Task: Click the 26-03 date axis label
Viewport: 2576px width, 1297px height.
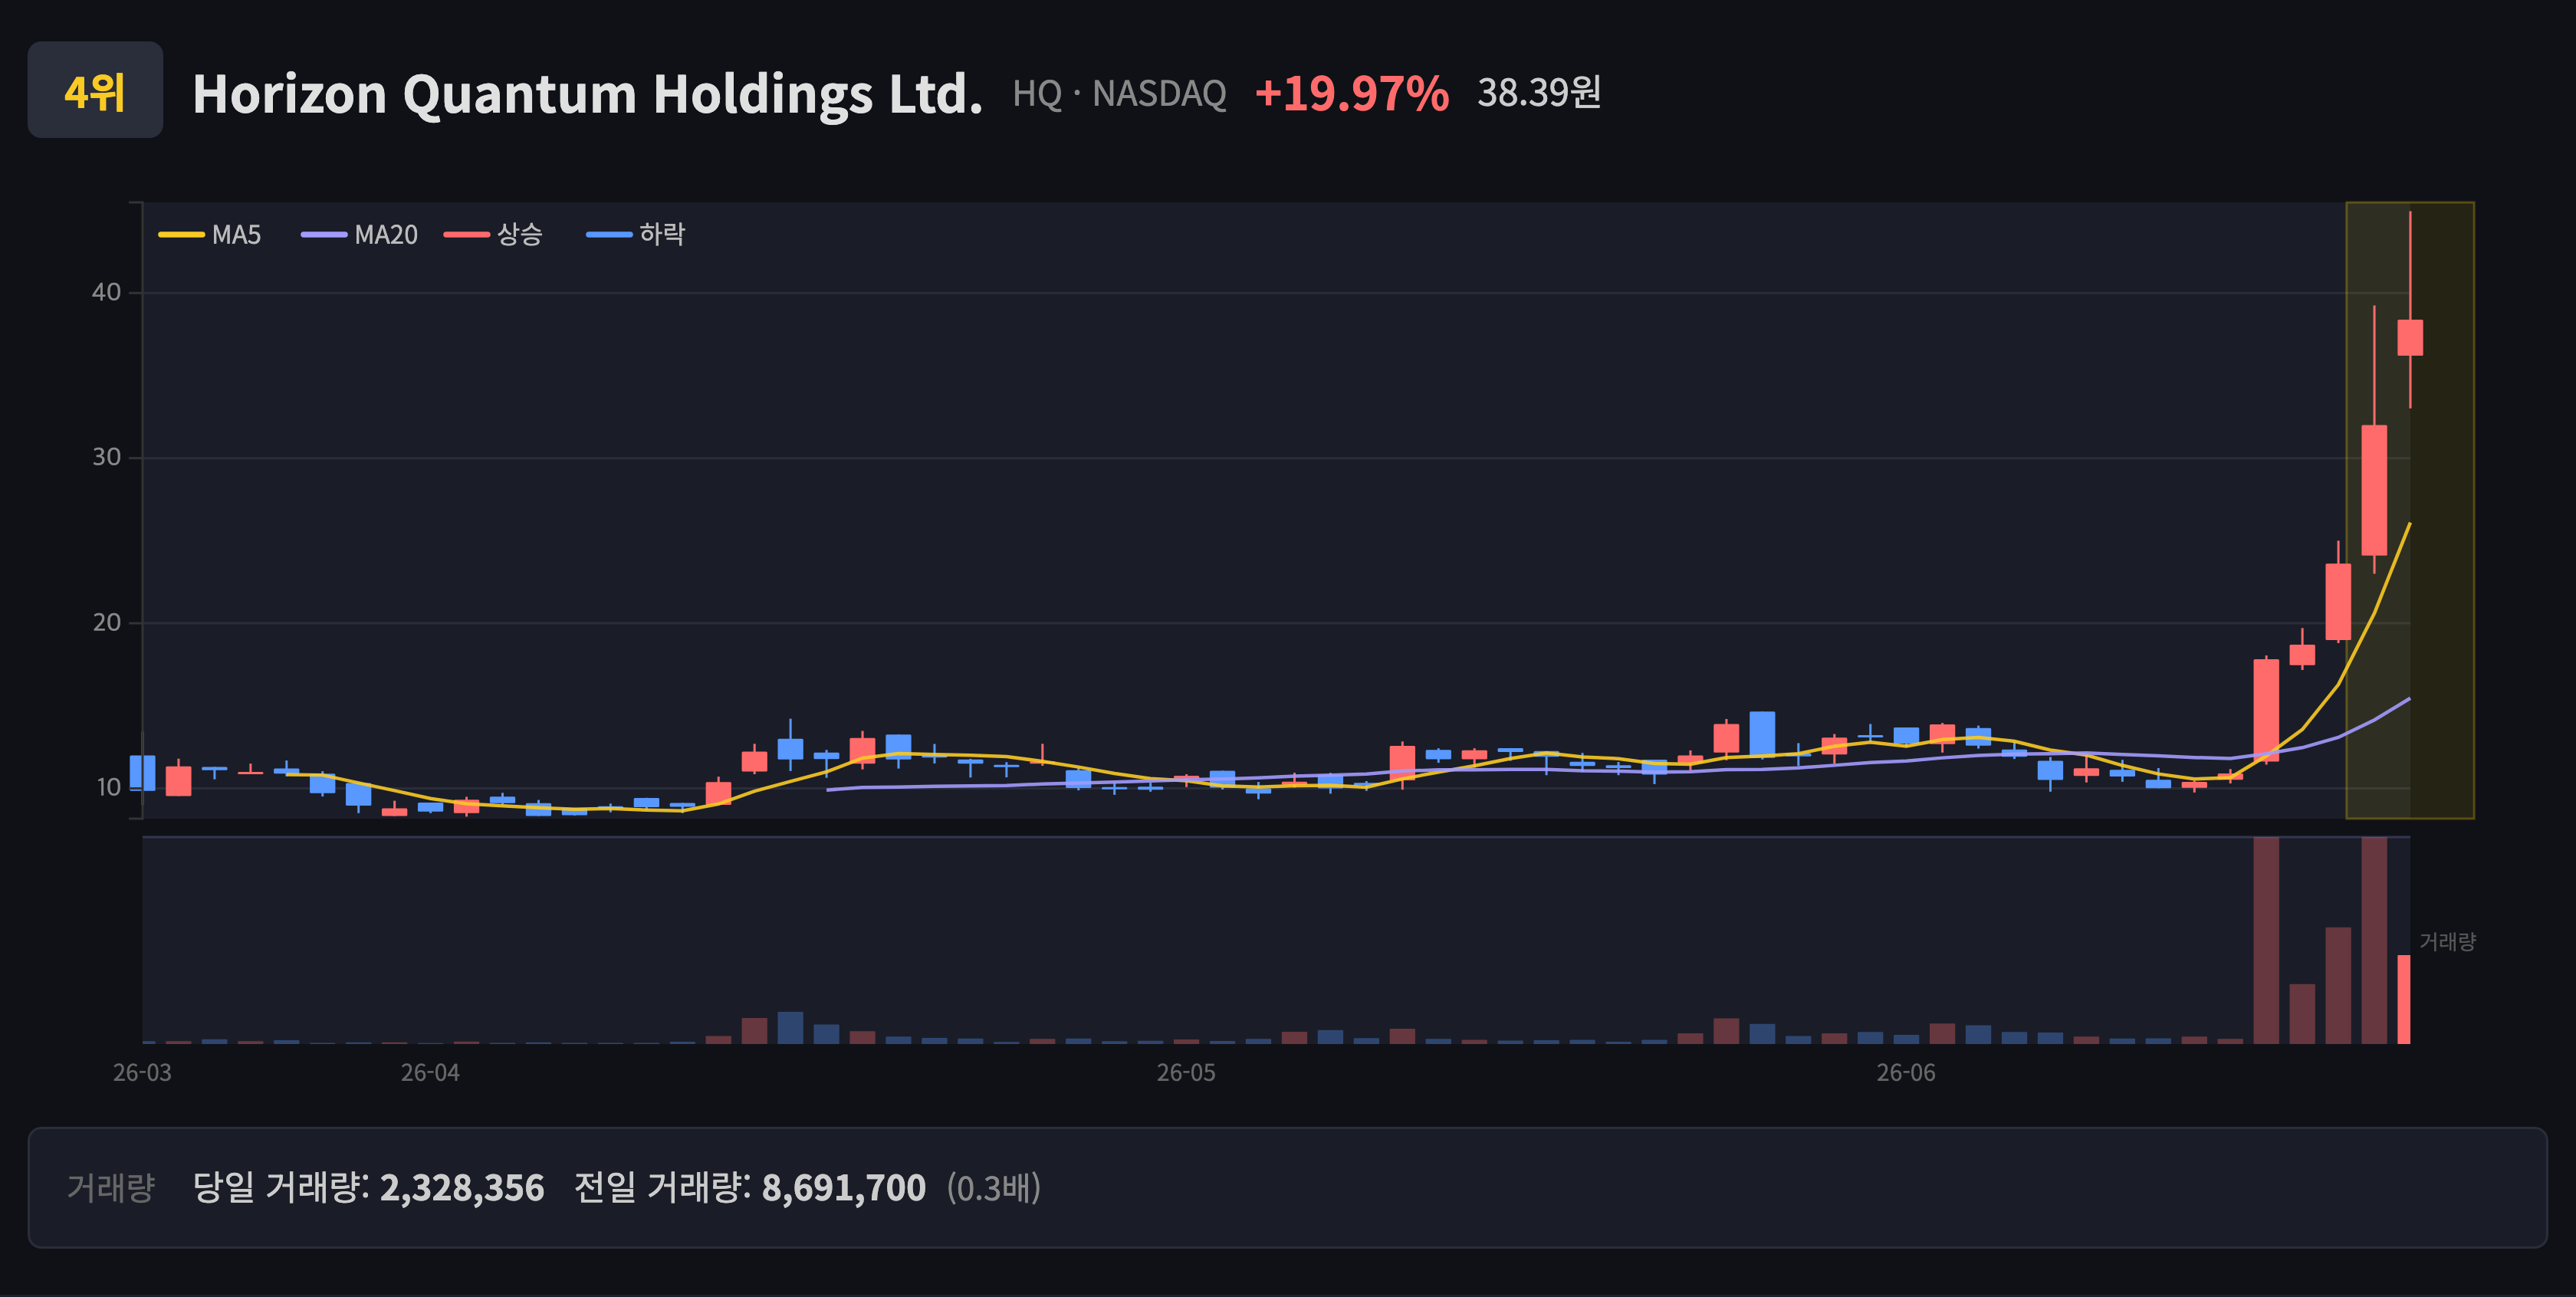Action: tap(142, 1073)
